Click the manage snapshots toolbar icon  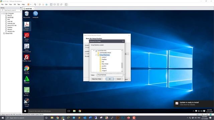(46, 4)
